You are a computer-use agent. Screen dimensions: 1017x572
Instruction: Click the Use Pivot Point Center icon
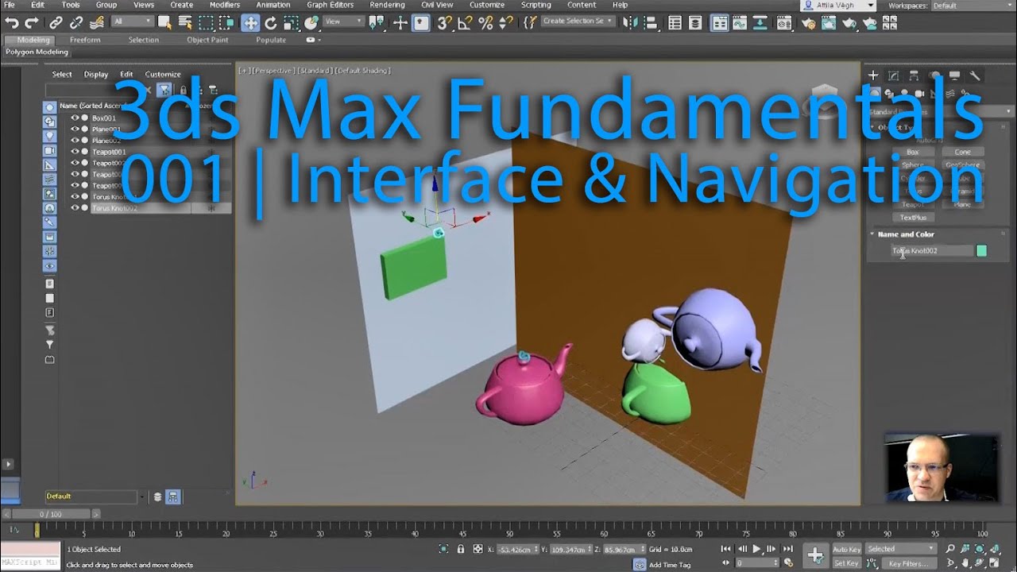pos(377,22)
